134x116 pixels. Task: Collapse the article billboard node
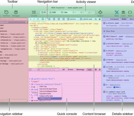36,51
